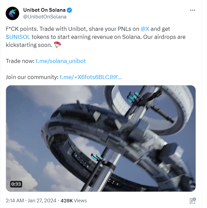
Task: Open the t.me/solana_unibot trade link
Action: pyautogui.click(x=61, y=61)
